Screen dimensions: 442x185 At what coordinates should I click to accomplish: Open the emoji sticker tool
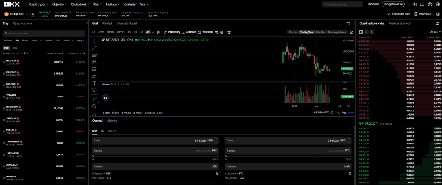(95, 90)
